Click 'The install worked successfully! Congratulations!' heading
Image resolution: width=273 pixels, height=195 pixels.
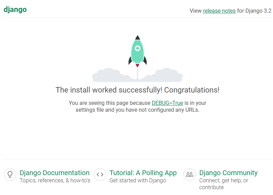click(138, 90)
